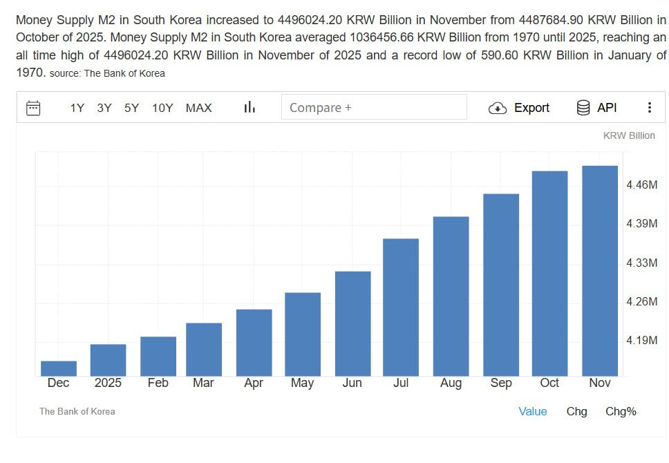Select the MAX time range
Image resolution: width=669 pixels, height=463 pixels.
(198, 108)
